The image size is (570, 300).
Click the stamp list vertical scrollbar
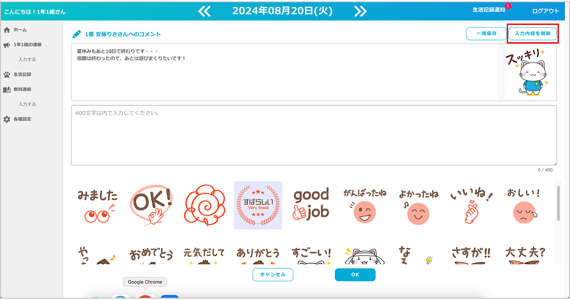pos(558,203)
